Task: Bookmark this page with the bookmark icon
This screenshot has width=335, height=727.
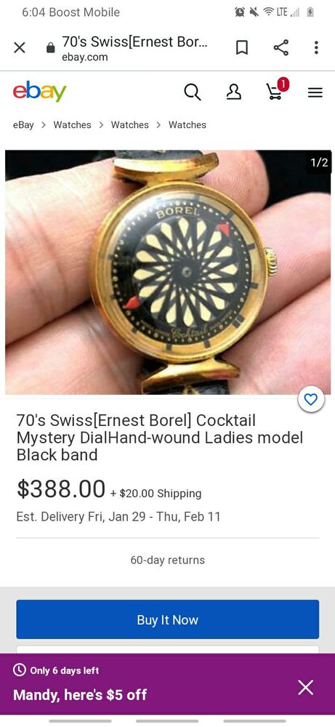Action: (x=242, y=47)
